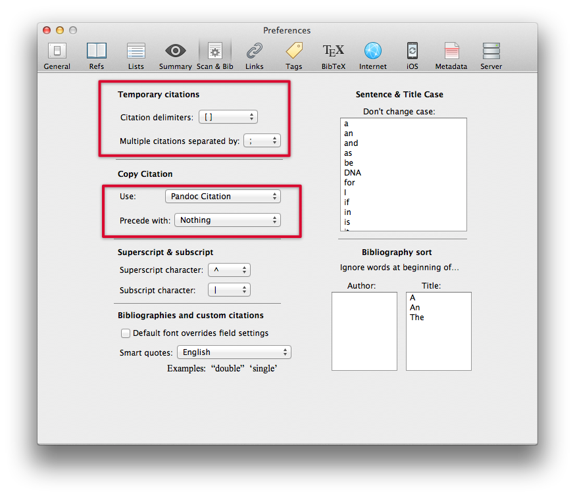Image resolution: width=575 pixels, height=497 pixels.
Task: Change the Precede with dropdown
Action: [227, 220]
